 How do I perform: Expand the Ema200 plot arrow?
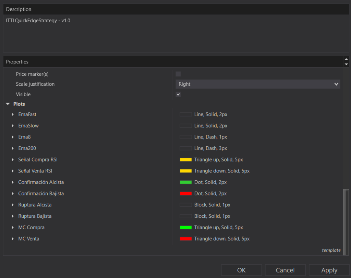(x=13, y=148)
